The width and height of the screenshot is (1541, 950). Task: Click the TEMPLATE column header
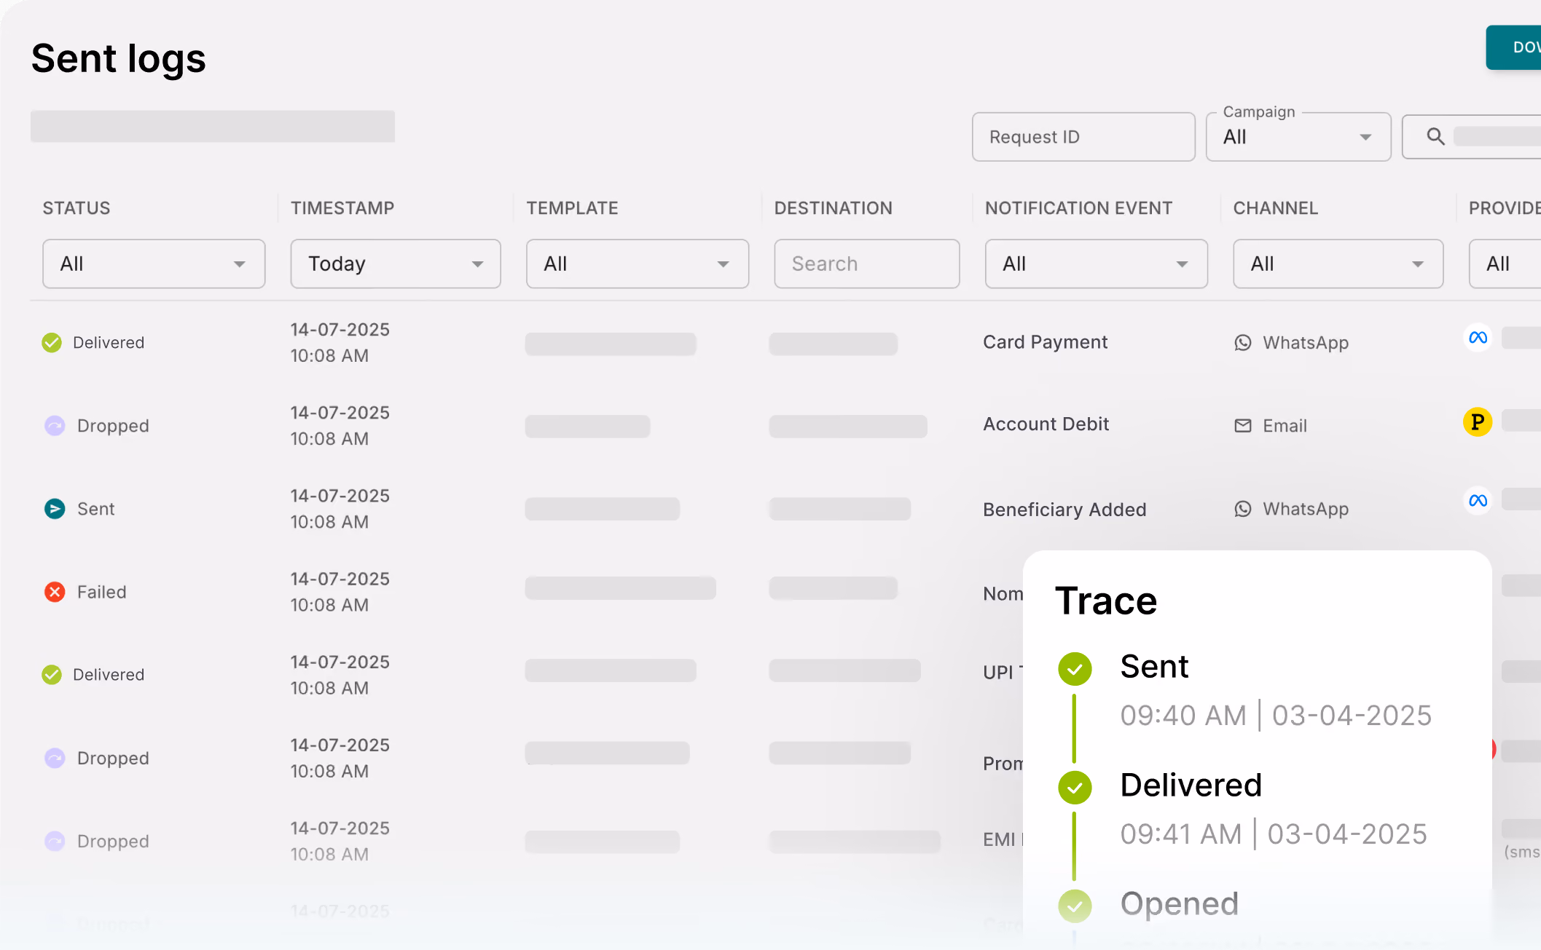point(572,208)
